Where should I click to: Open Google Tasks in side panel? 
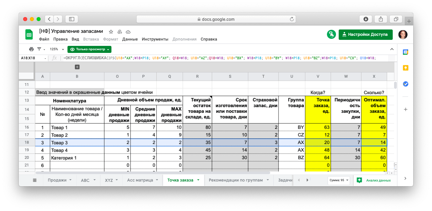coord(405,84)
